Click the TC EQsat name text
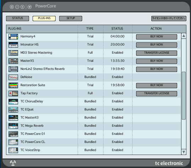The height and width of the screenshot is (168, 191). pos(27,109)
